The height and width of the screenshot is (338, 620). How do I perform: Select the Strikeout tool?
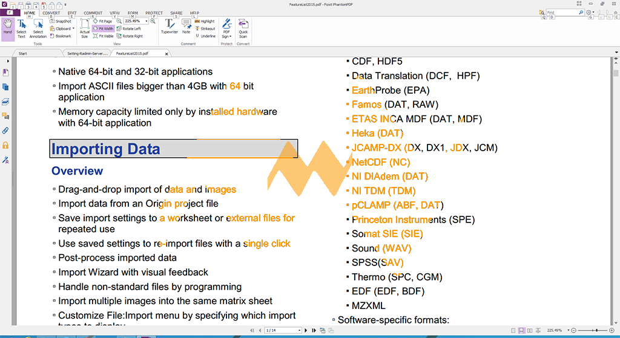[x=205, y=28]
